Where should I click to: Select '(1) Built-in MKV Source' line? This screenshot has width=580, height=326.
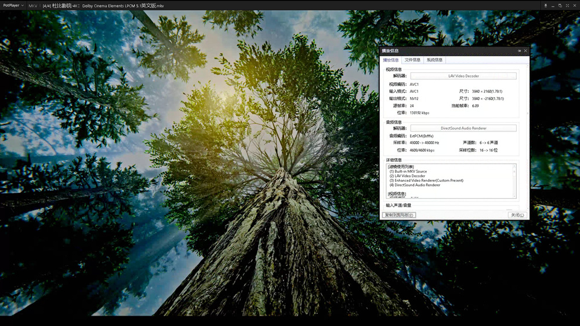[408, 171]
